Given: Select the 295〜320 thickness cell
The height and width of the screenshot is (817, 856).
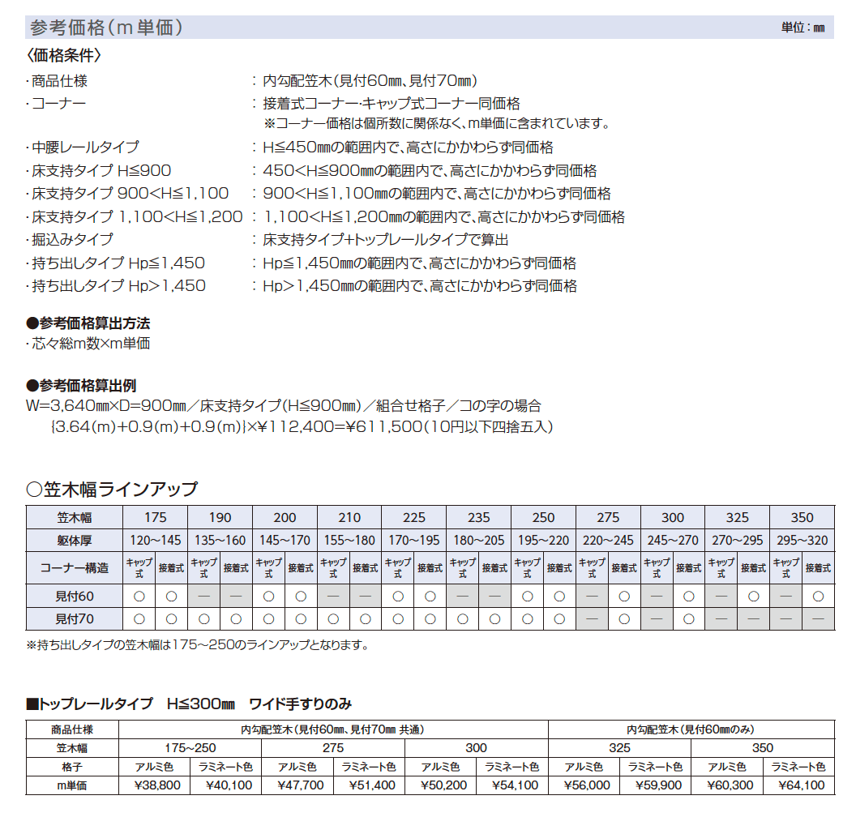Looking at the screenshot, I should coord(802,540).
